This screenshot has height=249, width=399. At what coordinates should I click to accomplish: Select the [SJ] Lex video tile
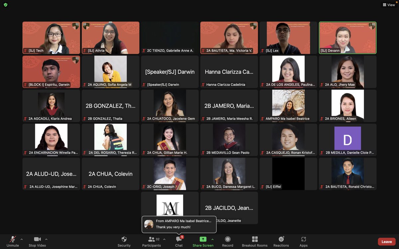[x=288, y=38]
